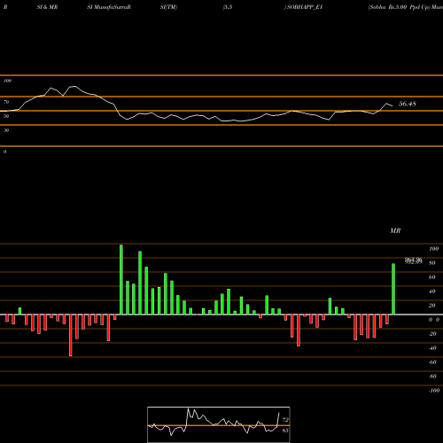Click the SI MunafaSutraR header text
This screenshot has height=443, width=443.
[x=109, y=7]
